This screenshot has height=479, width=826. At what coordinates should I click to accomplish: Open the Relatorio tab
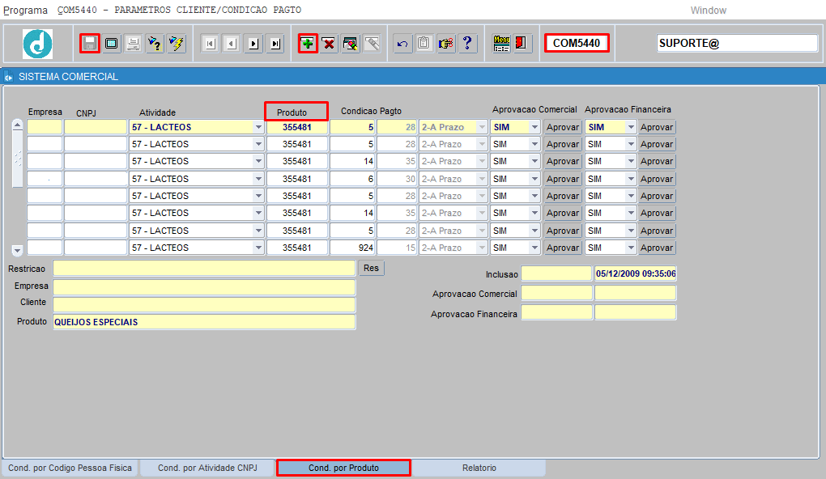[479, 468]
